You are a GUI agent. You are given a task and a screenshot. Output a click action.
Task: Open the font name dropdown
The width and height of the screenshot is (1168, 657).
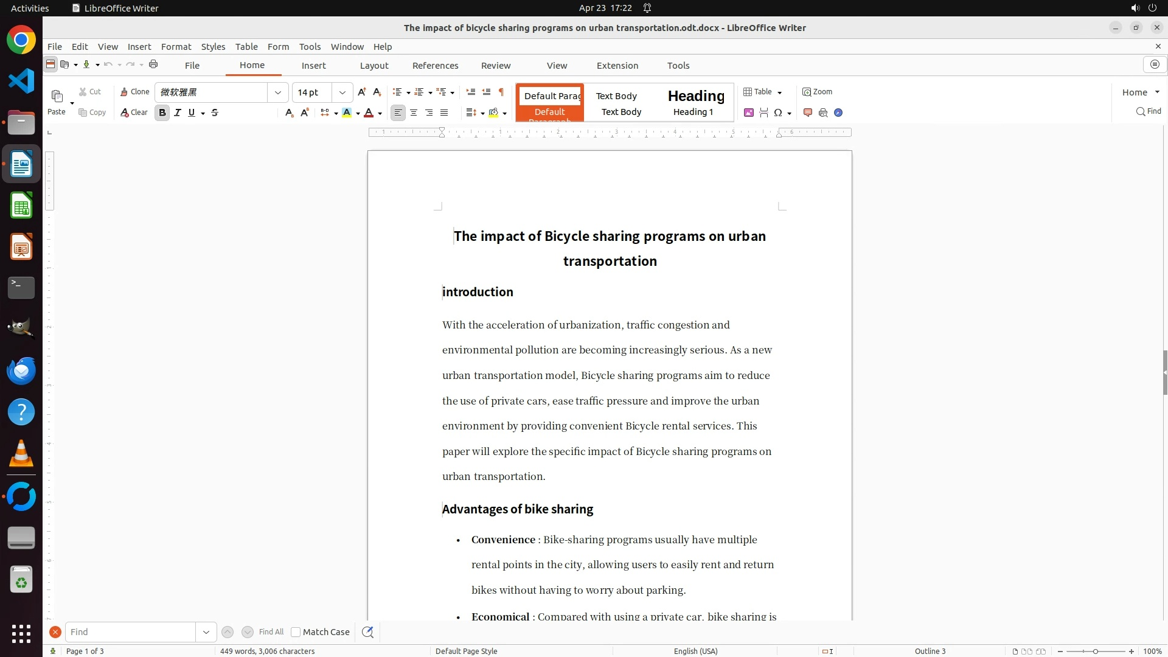click(x=278, y=92)
